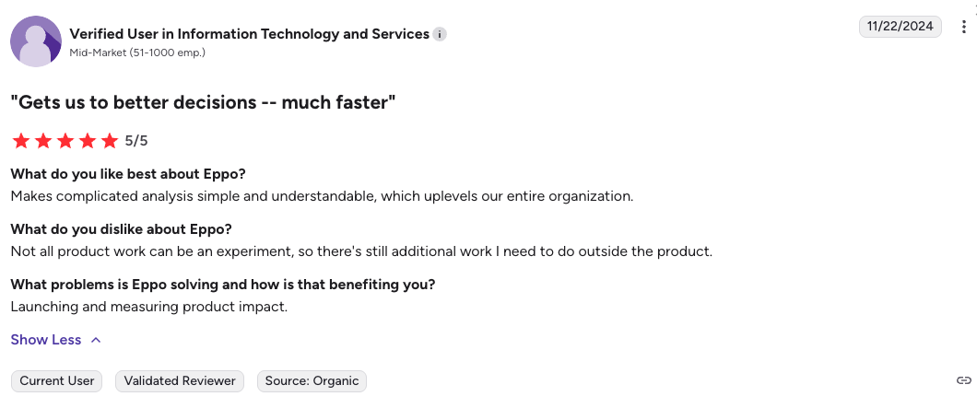Screen dimensions: 977x408
Task: Click the third red rating star
Action: 65,141
